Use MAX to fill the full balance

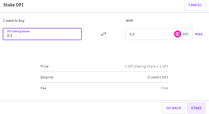pyautogui.click(x=199, y=34)
